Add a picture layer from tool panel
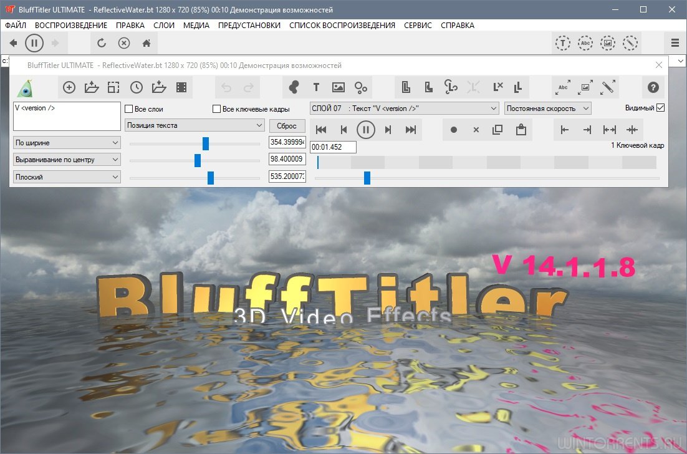This screenshot has width=687, height=454. 339,87
